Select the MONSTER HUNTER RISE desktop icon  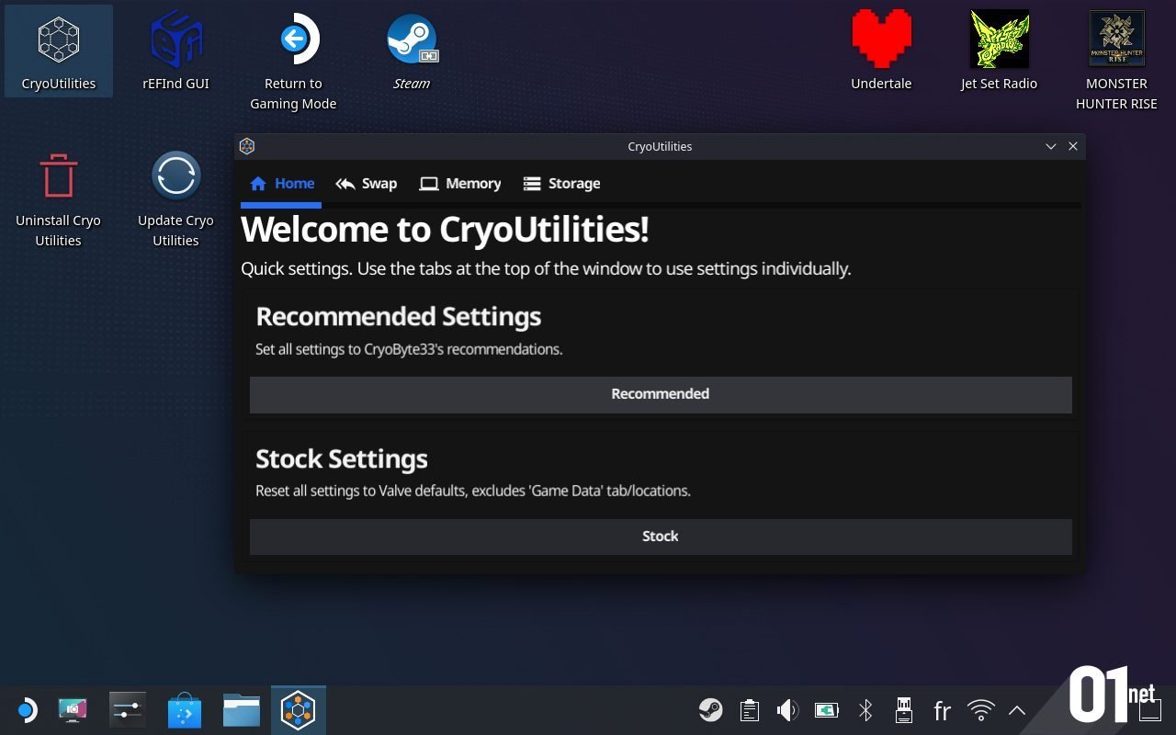tap(1116, 62)
